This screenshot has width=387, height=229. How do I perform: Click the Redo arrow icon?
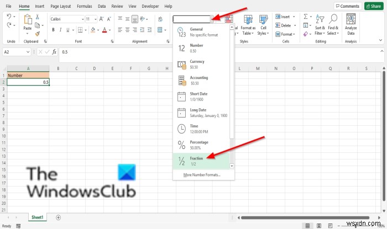[x=9, y=25]
